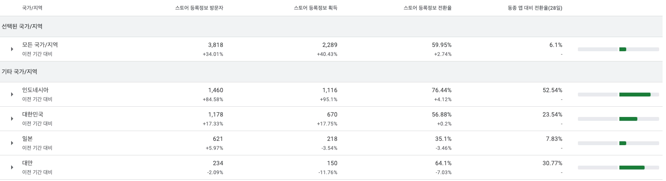Viewport: 666px width, 181px height.
Task: Expand the 인도네시아 row arrow
Action: tap(12, 94)
